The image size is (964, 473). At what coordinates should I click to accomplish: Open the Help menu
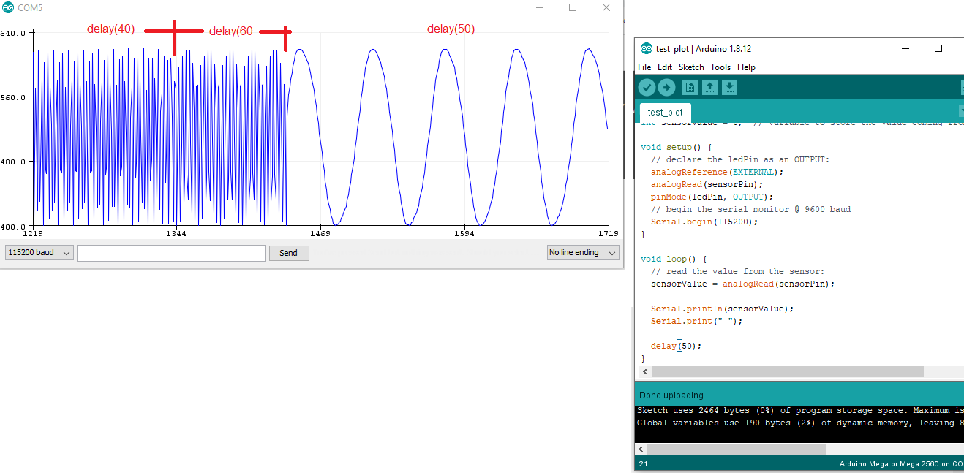click(x=746, y=67)
